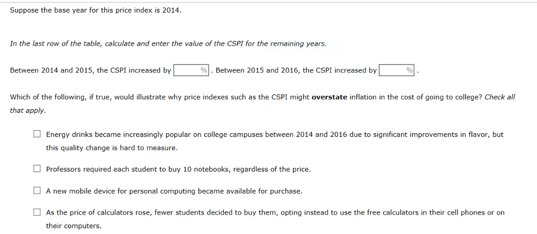Check the new mobile device option
This screenshot has width=537, height=234.
pos(37,191)
